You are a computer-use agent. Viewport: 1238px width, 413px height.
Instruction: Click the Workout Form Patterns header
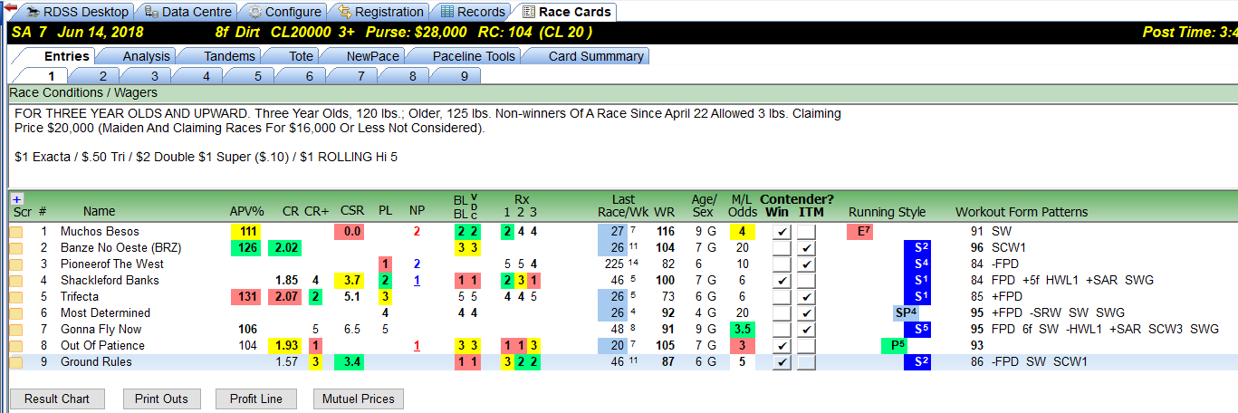point(1022,212)
